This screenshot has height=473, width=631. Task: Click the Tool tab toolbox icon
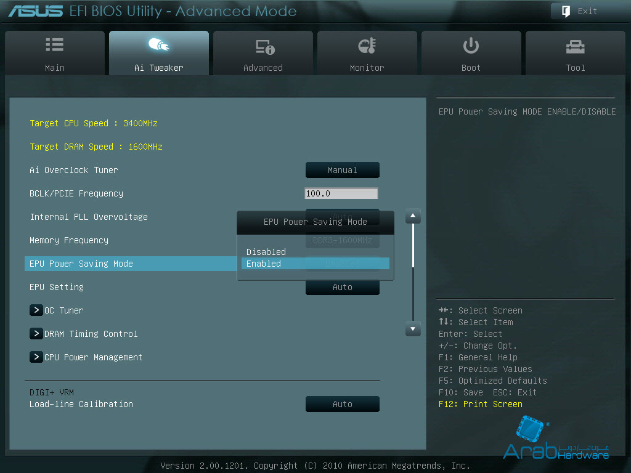pos(575,47)
